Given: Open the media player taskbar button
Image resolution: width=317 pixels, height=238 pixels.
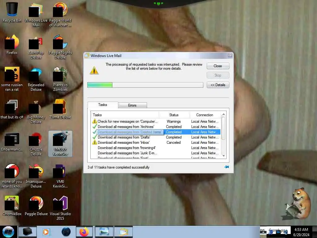Looking at the screenshot, I should pos(46,232).
